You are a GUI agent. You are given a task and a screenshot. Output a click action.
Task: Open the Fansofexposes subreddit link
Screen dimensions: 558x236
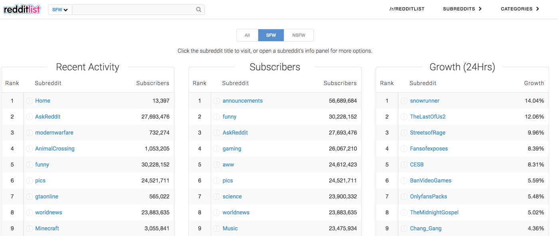(429, 149)
